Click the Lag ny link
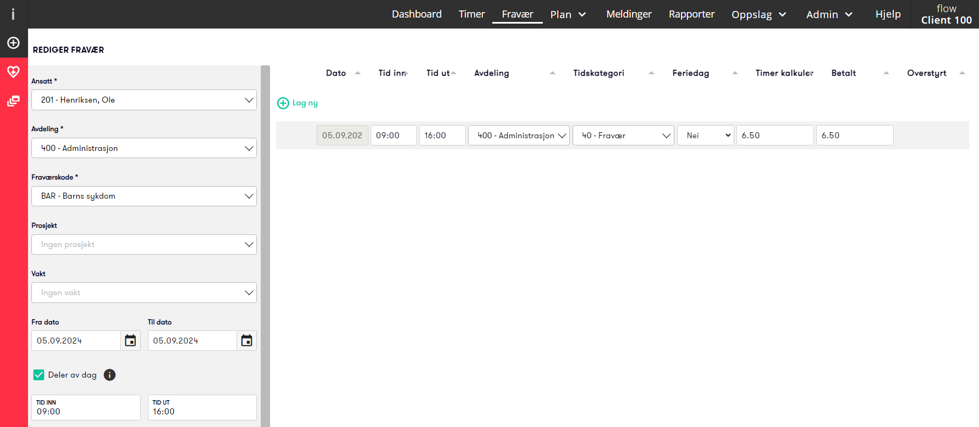 coord(305,103)
